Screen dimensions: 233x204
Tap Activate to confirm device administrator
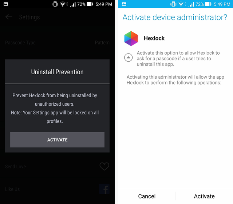(204, 196)
